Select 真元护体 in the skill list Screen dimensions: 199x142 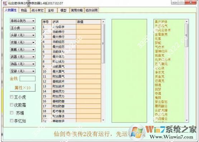[x=161, y=22]
